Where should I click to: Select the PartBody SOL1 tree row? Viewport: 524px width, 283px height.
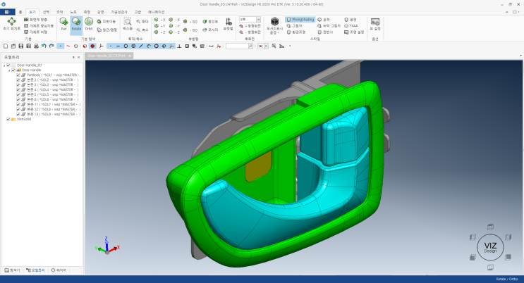(x=53, y=75)
